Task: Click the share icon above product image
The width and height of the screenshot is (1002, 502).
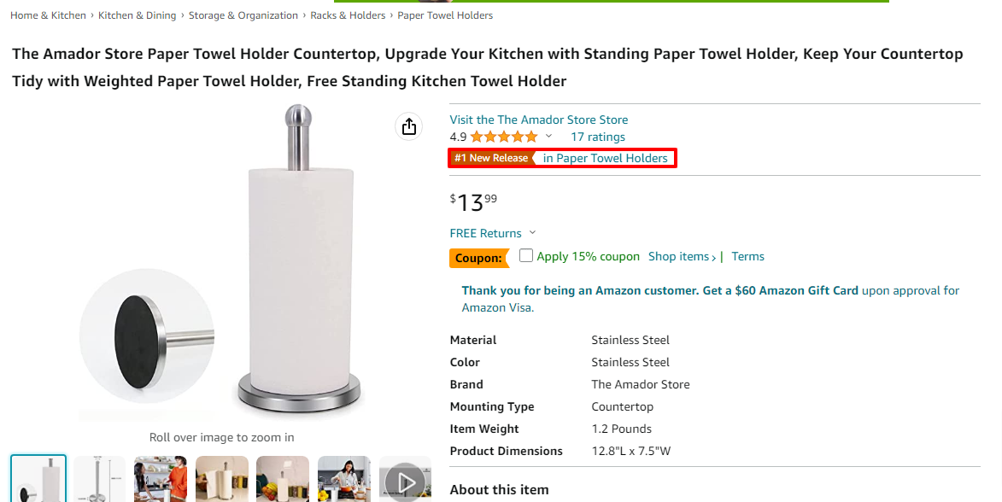Action: click(409, 126)
